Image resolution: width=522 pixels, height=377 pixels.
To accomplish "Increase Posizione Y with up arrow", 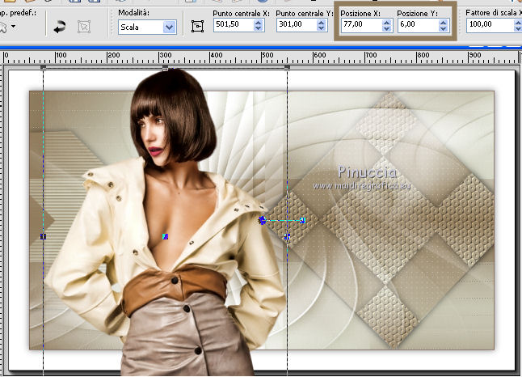I will pyautogui.click(x=443, y=23).
